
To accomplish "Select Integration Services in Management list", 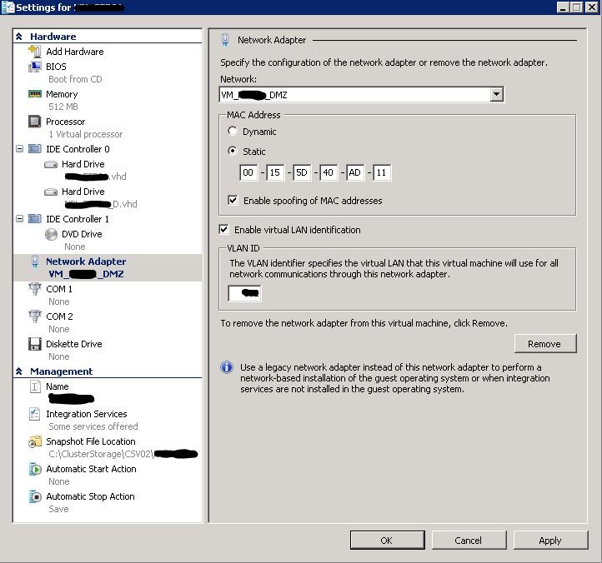I will point(86,414).
